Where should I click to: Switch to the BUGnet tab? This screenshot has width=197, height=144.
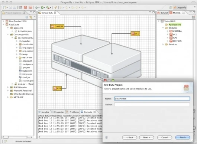(162, 13)
